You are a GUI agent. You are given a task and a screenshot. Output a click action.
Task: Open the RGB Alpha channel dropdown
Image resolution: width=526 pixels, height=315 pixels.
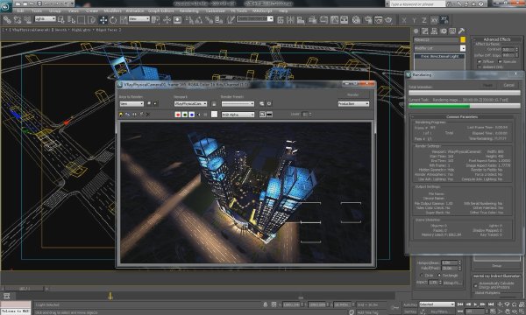(238, 115)
